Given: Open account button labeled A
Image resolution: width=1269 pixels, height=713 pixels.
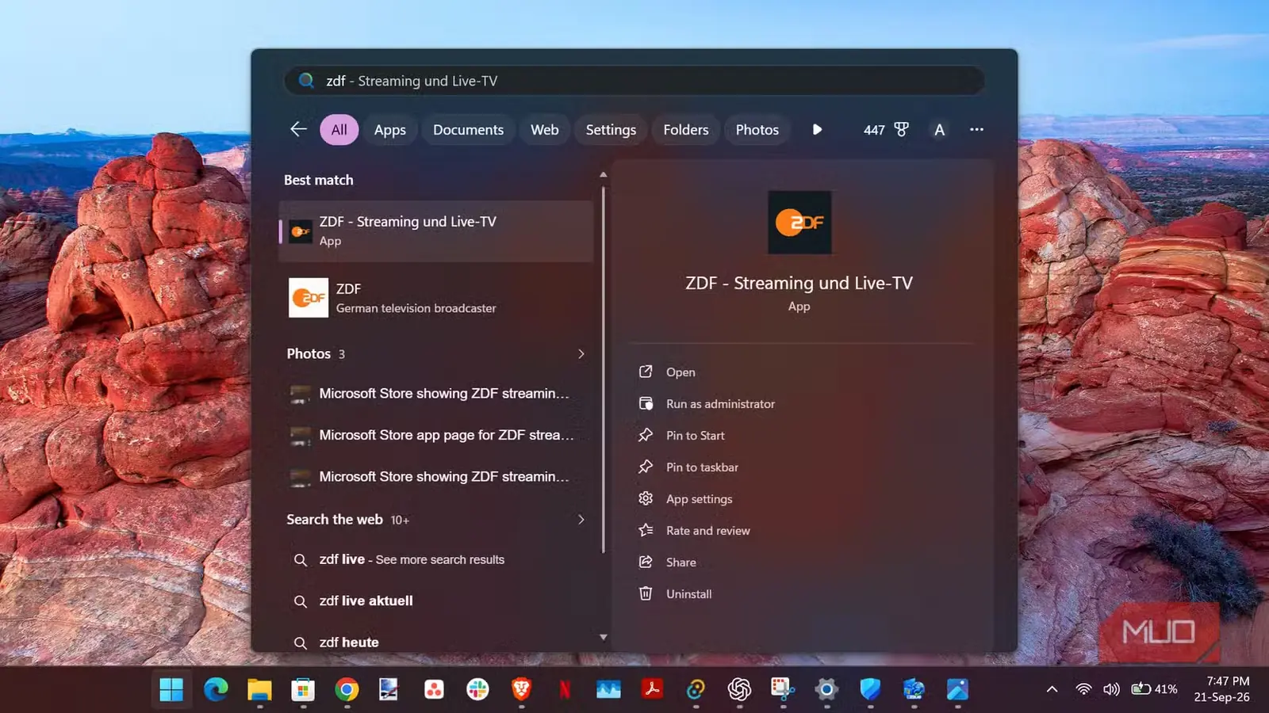Looking at the screenshot, I should pyautogui.click(x=939, y=130).
